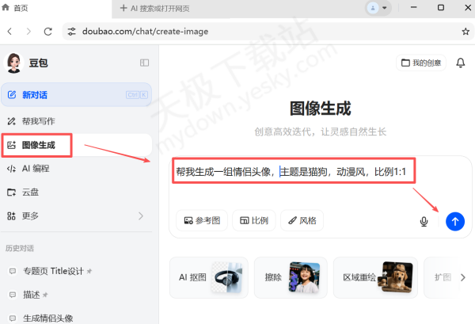Bookmark this page with star icon
This screenshot has height=324, width=475.
point(465,32)
